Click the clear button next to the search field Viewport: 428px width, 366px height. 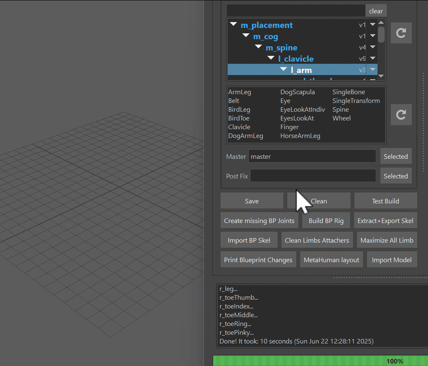(x=376, y=11)
